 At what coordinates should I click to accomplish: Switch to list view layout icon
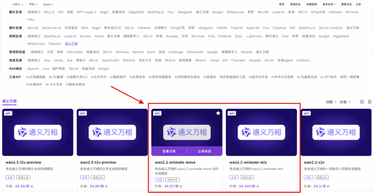tap(370, 102)
